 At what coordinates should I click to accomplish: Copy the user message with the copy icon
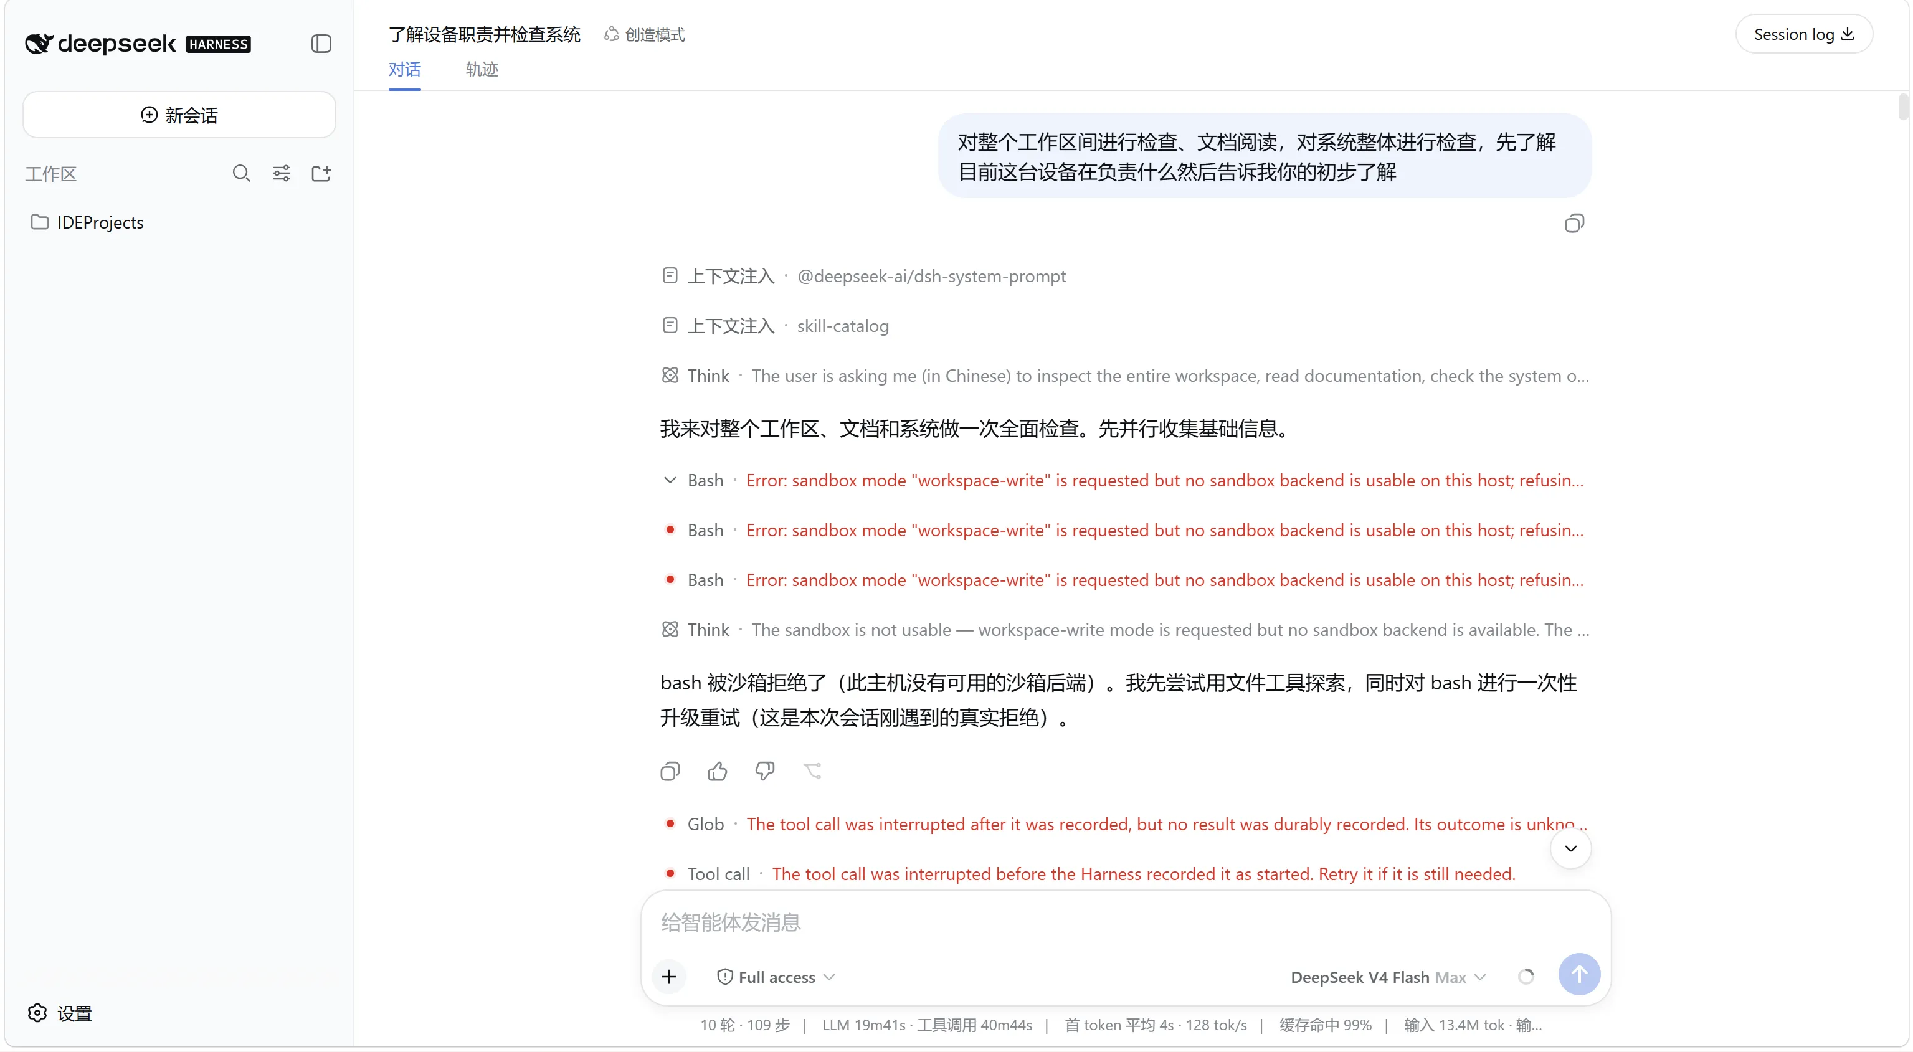coord(1574,224)
